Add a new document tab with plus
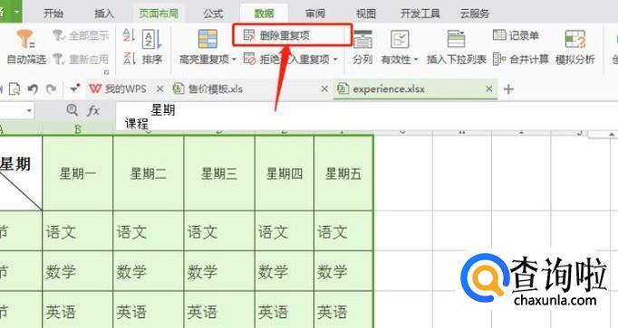The image size is (618, 328). [508, 89]
